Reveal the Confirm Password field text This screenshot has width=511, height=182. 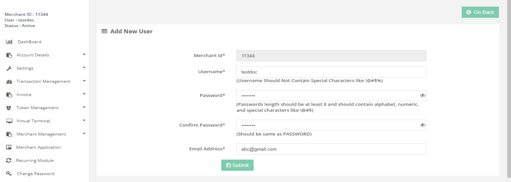pyautogui.click(x=422, y=125)
